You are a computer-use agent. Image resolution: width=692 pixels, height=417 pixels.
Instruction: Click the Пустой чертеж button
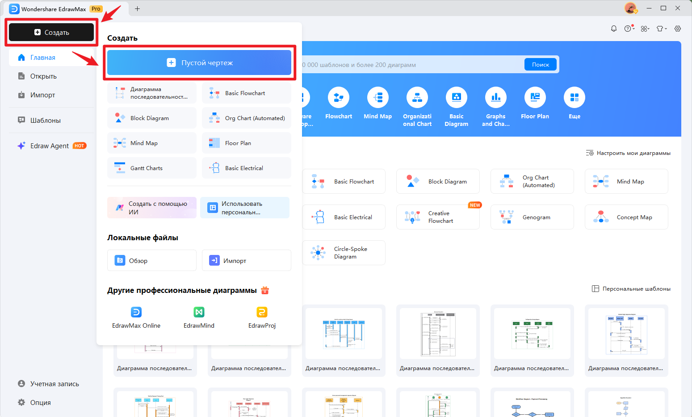pyautogui.click(x=199, y=63)
